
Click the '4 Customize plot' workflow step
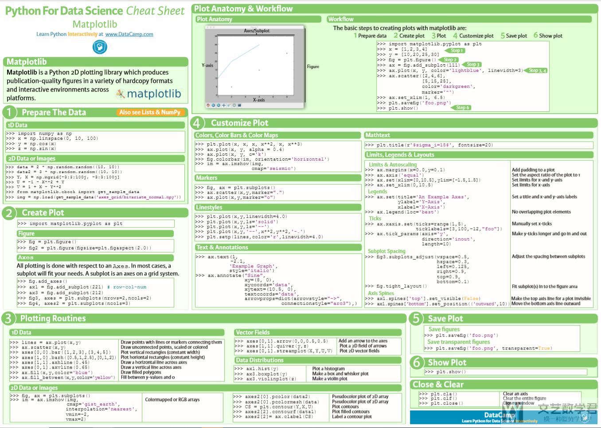473,35
